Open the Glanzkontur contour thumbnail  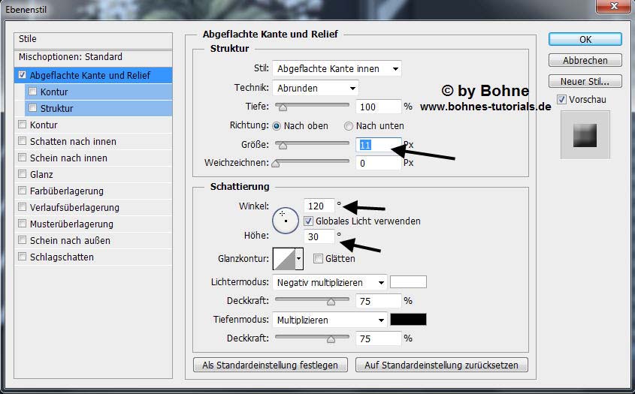pyautogui.click(x=284, y=259)
